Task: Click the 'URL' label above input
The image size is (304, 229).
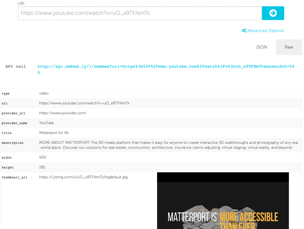Action: [21, 3]
